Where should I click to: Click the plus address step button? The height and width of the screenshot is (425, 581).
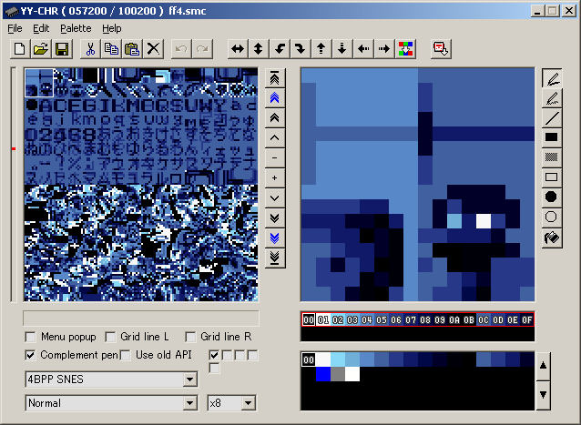click(275, 178)
